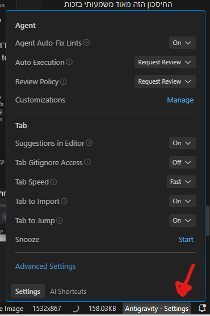Click the Agent section heading

26,26
